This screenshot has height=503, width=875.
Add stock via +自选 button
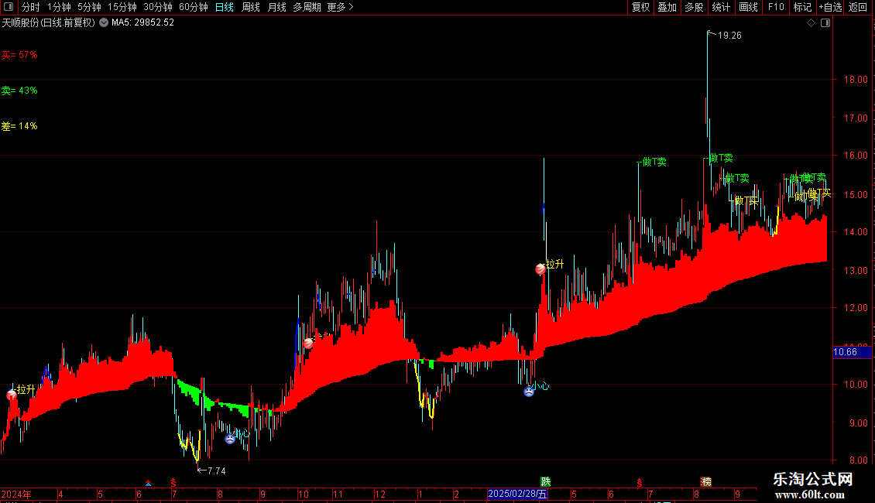830,7
